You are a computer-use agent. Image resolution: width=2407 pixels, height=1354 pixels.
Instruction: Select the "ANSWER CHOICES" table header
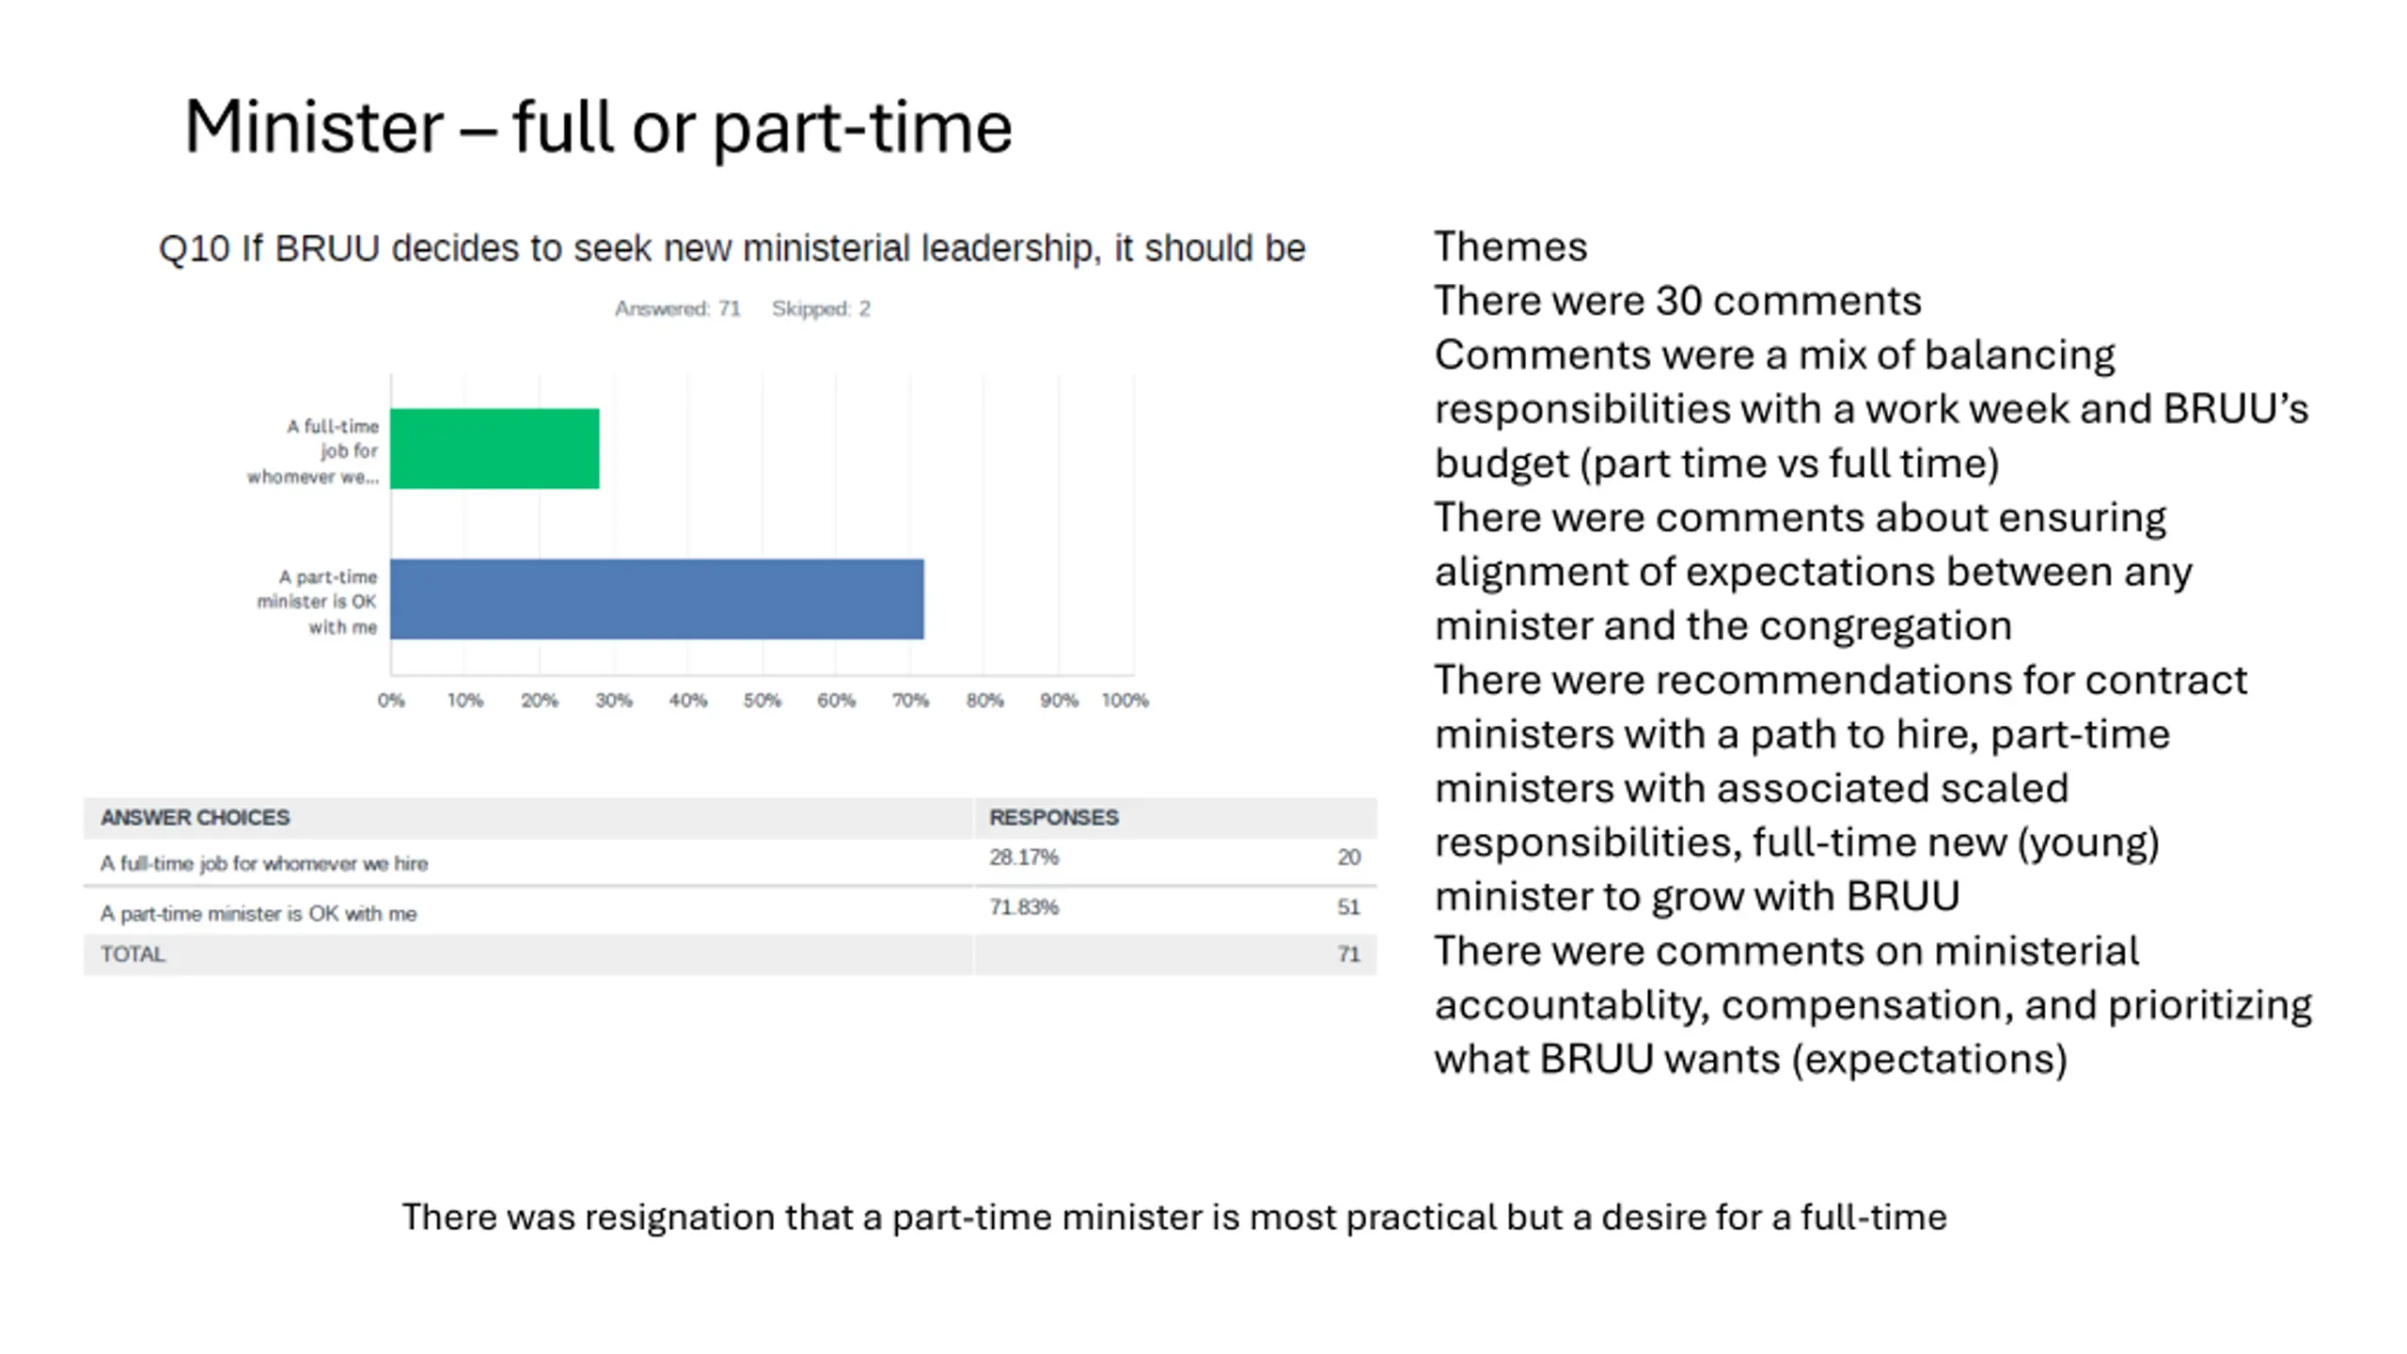click(195, 817)
